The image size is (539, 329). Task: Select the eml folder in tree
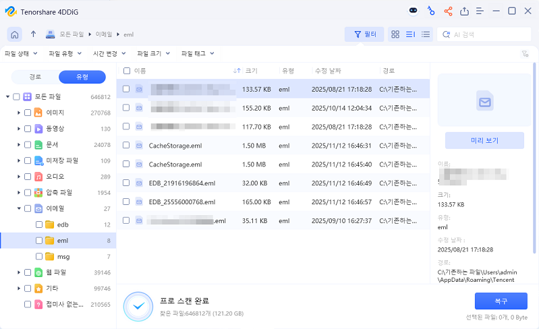click(x=58, y=241)
